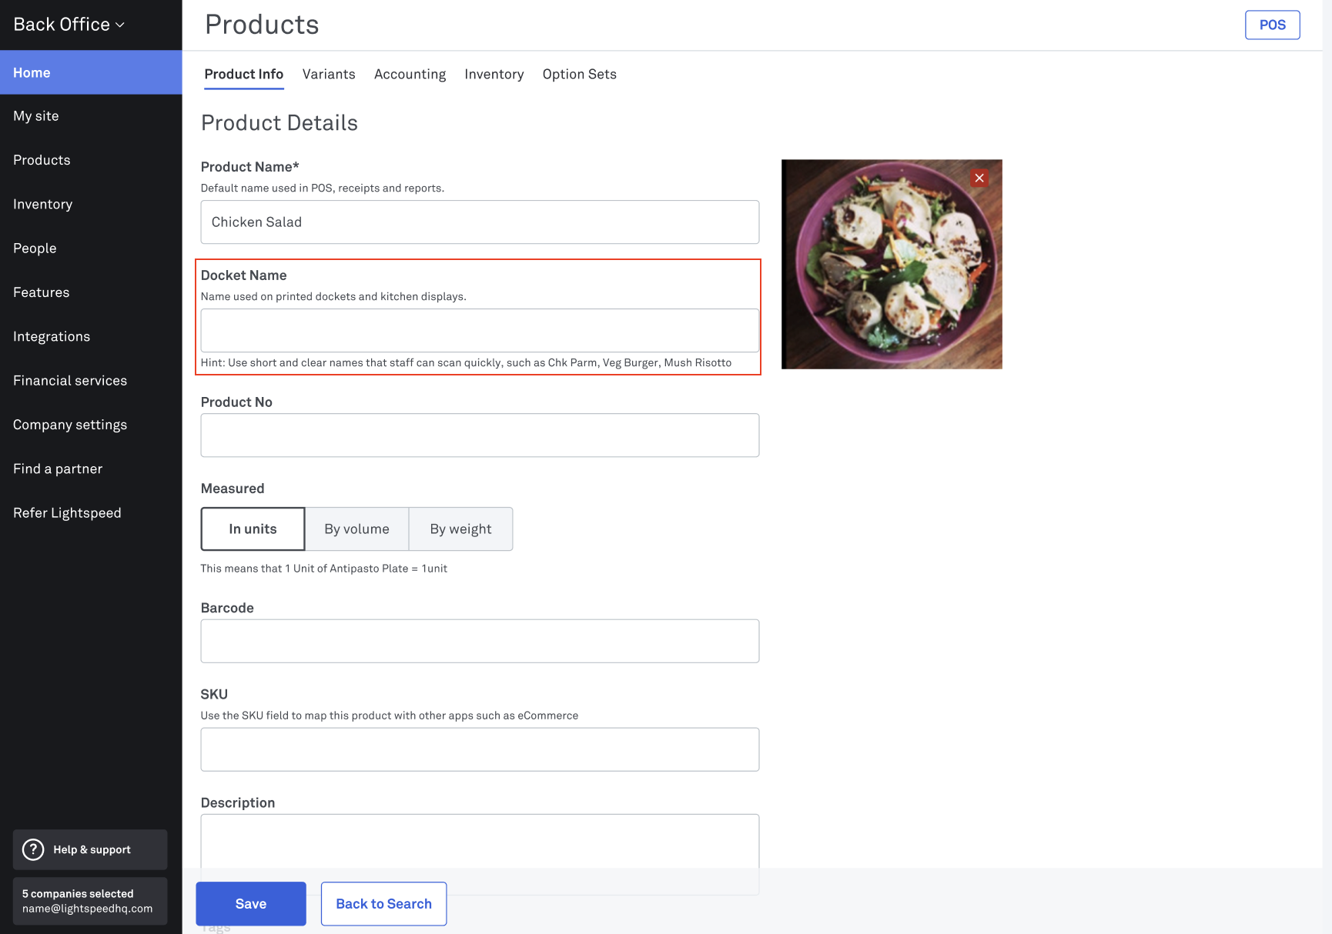Click the Help & support question mark icon
The image size is (1332, 934).
pos(33,849)
